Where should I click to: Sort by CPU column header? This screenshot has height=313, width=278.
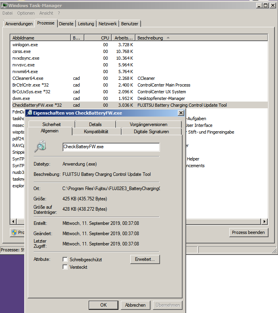click(x=98, y=38)
